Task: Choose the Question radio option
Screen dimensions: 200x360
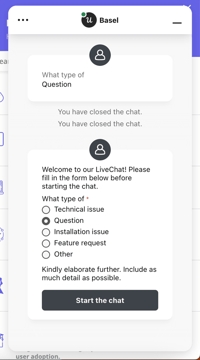Action: 46,221
